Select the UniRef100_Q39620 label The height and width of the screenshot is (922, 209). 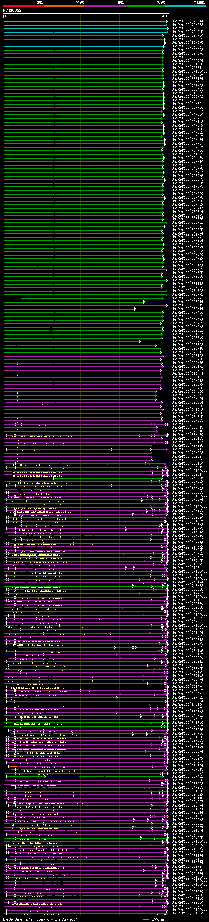pos(187,517)
